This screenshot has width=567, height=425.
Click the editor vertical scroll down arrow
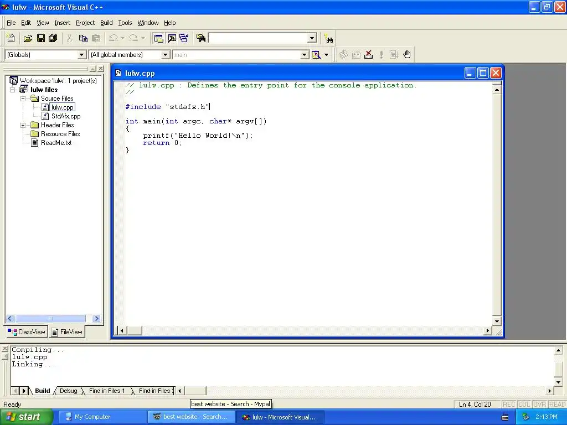[x=497, y=321]
